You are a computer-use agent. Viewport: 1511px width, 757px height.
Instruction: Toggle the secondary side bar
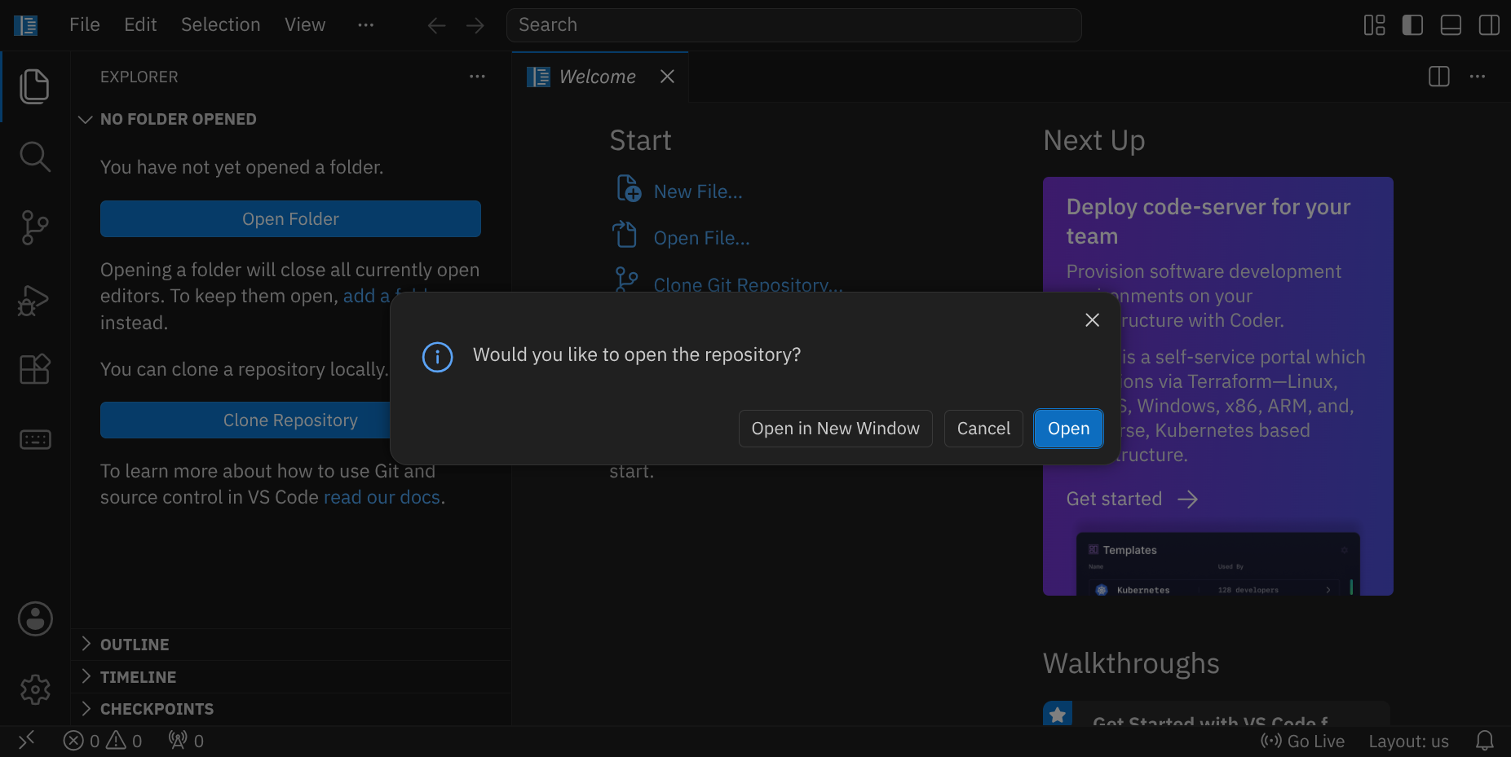[1489, 25]
